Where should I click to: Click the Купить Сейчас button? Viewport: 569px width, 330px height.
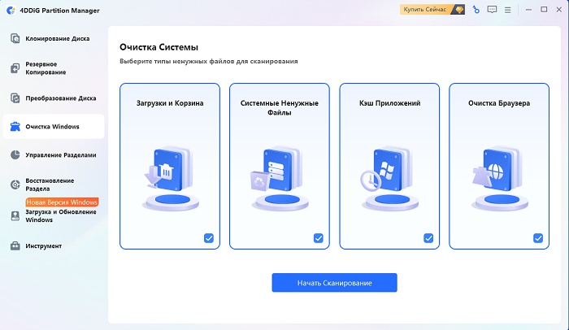point(432,10)
